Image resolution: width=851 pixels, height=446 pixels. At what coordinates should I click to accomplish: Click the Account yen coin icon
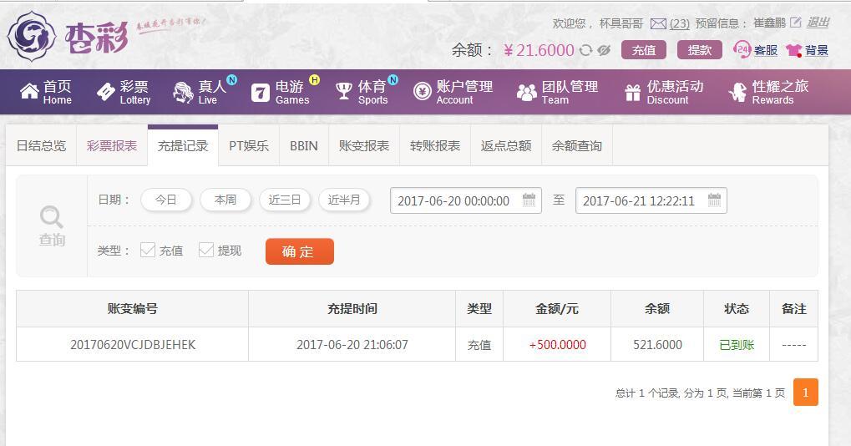[x=422, y=91]
